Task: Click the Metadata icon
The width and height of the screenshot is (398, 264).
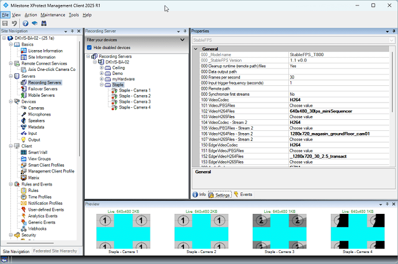Action: coord(24,127)
